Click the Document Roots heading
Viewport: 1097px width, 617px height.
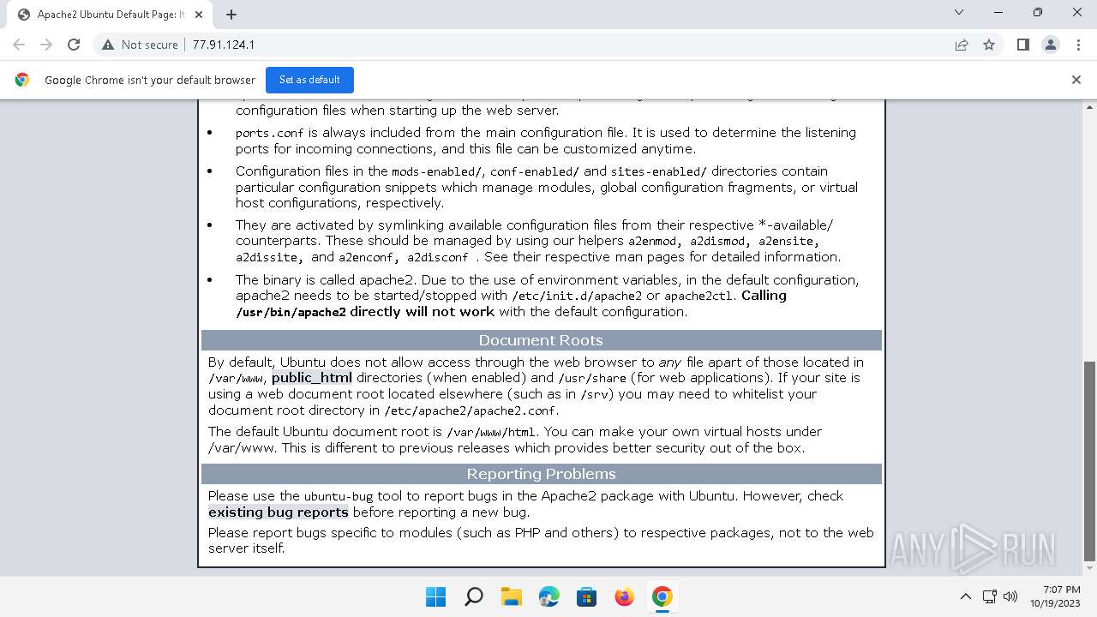pos(541,340)
